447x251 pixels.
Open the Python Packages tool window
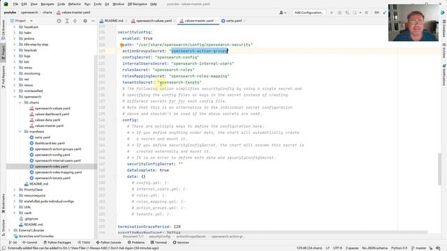click(57, 243)
